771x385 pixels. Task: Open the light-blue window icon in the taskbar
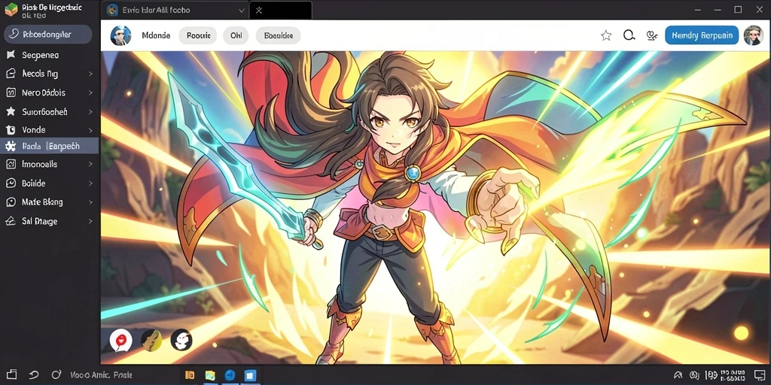(x=250, y=376)
